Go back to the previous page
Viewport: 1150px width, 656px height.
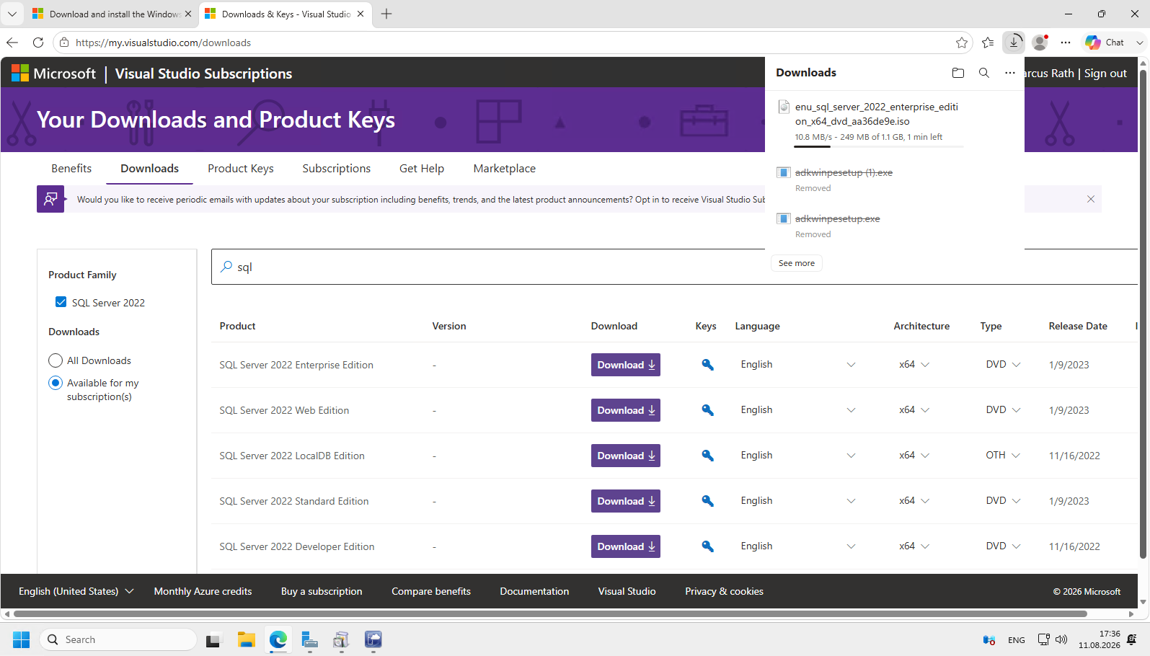12,43
